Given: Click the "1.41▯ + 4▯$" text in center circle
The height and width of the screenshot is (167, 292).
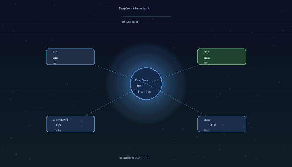Looking at the screenshot, I should point(143,92).
